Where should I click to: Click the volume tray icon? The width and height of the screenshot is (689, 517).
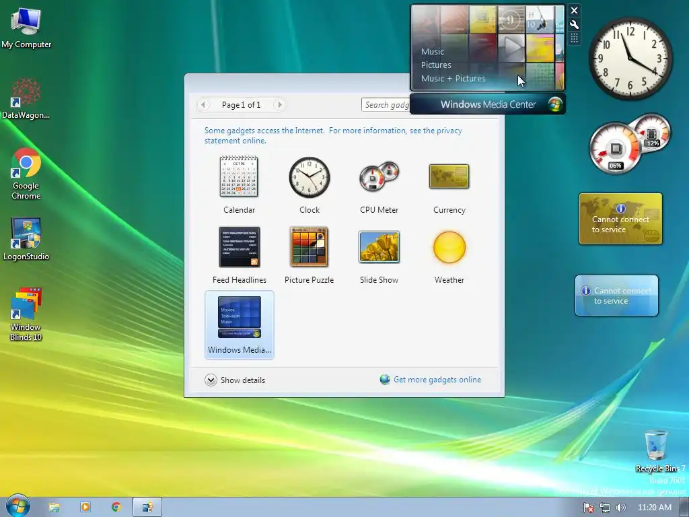click(x=620, y=508)
